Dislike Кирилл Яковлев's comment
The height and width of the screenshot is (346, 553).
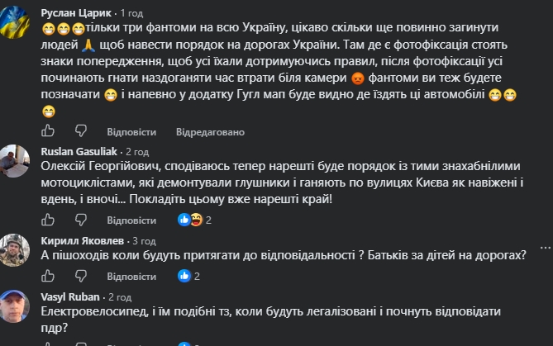pyautogui.click(x=81, y=276)
